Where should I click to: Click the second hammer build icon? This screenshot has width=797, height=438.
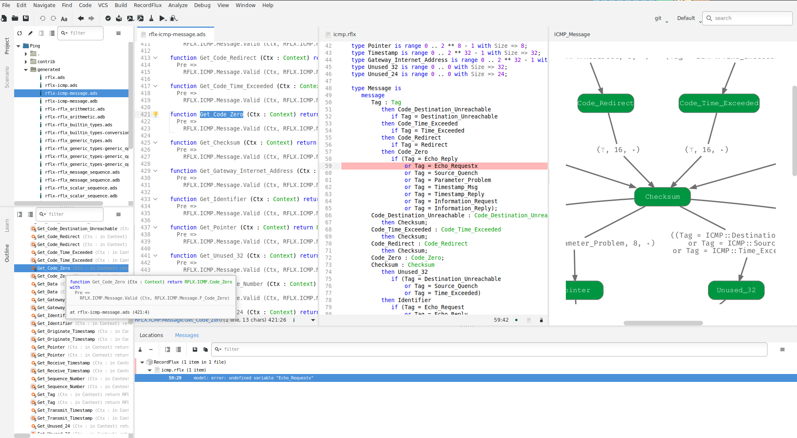(x=141, y=18)
